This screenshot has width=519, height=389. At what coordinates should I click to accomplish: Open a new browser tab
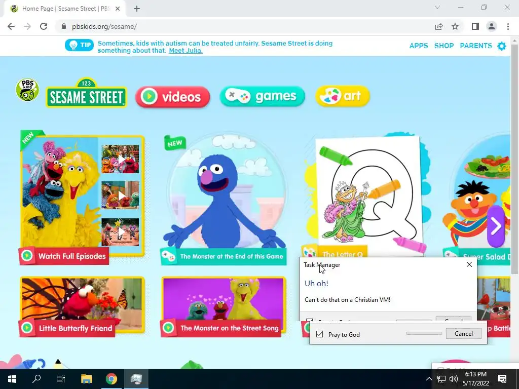click(x=137, y=9)
